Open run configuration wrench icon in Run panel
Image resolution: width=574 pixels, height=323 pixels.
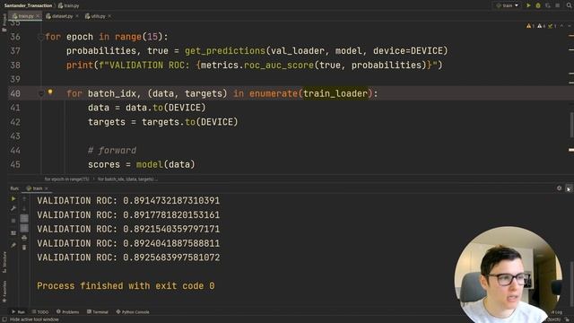[x=13, y=208]
